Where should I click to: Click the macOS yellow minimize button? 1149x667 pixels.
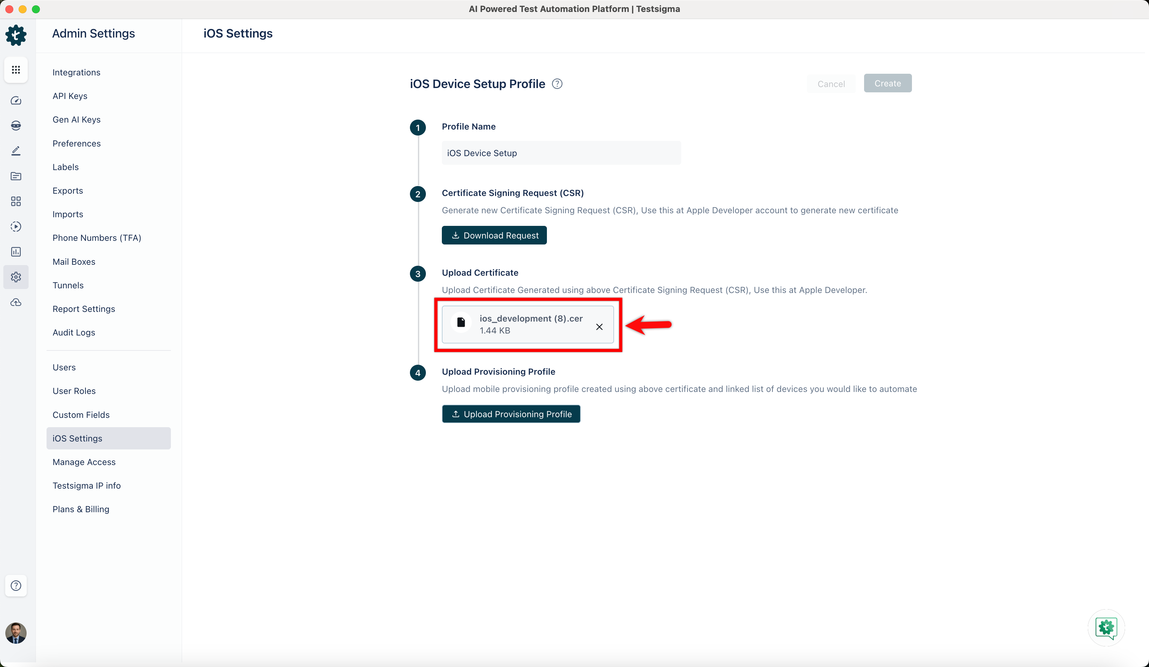pos(22,9)
